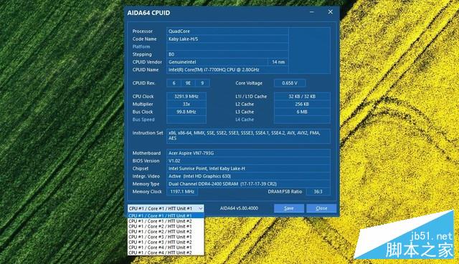Switch to CPU #1 / Core #4 / HTT Unit #2
The height and width of the screenshot is (264, 459).
pos(166,253)
